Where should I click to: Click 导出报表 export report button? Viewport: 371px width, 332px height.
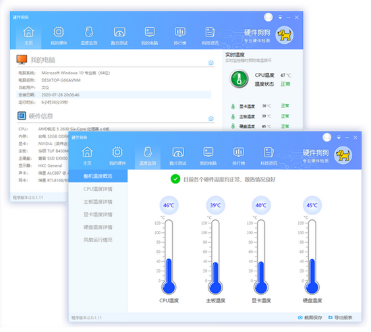340,318
